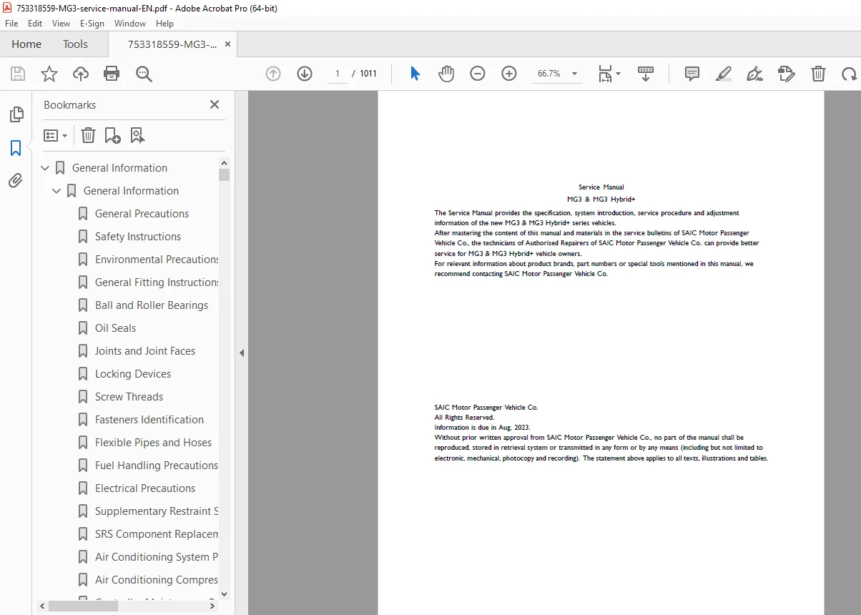Print the file with the printer icon

pos(112,74)
